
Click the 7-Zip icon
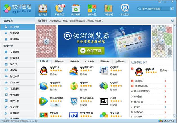(104, 101)
